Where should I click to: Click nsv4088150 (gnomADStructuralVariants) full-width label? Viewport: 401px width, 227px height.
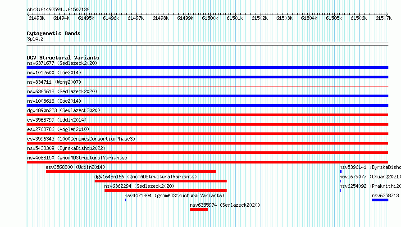[x=77, y=158]
